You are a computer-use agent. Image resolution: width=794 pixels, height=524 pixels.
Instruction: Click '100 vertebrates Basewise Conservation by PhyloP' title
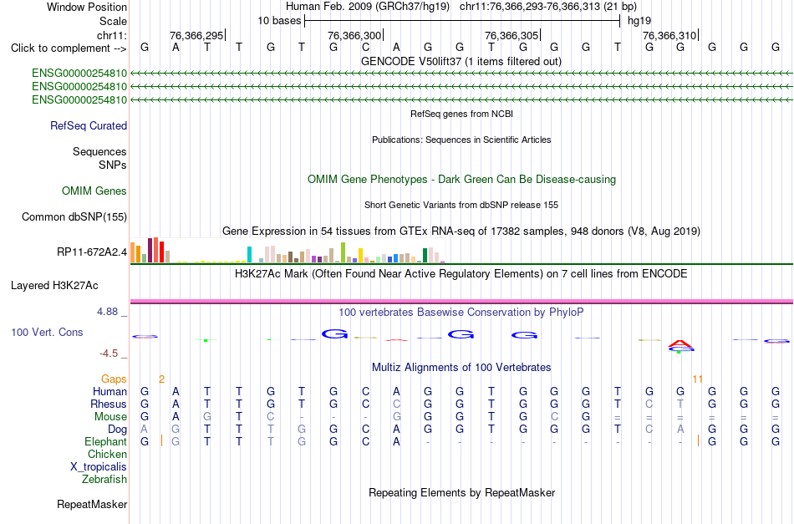click(461, 312)
